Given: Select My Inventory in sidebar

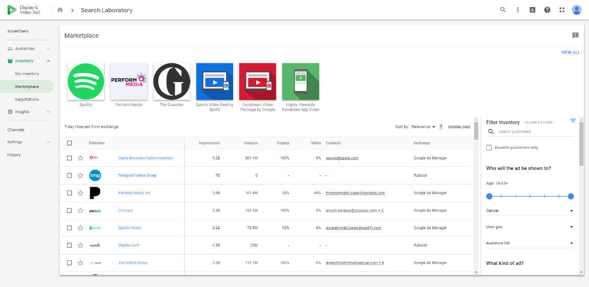Looking at the screenshot, I should pos(27,74).
